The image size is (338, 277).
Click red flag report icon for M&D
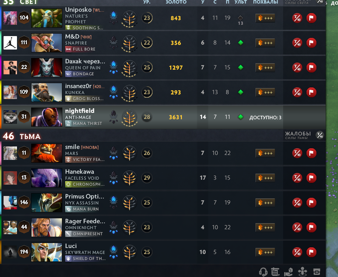point(311,43)
